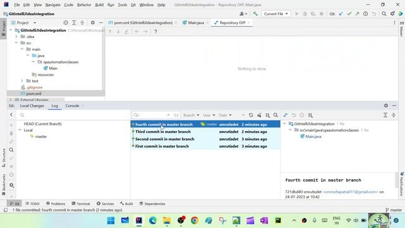Click the branches search input field
Image resolution: width=405 pixels, height=228 pixels.
[x=73, y=115]
